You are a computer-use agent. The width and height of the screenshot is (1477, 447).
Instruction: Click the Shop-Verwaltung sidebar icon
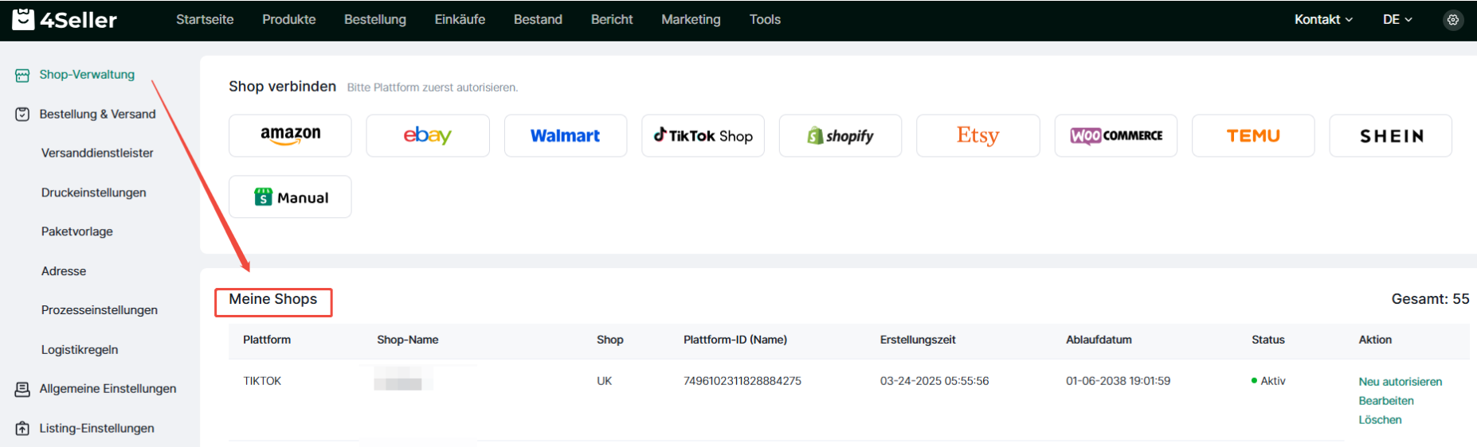pyautogui.click(x=22, y=76)
